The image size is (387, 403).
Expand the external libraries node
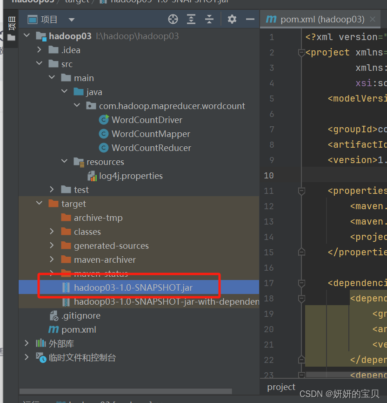click(27, 343)
